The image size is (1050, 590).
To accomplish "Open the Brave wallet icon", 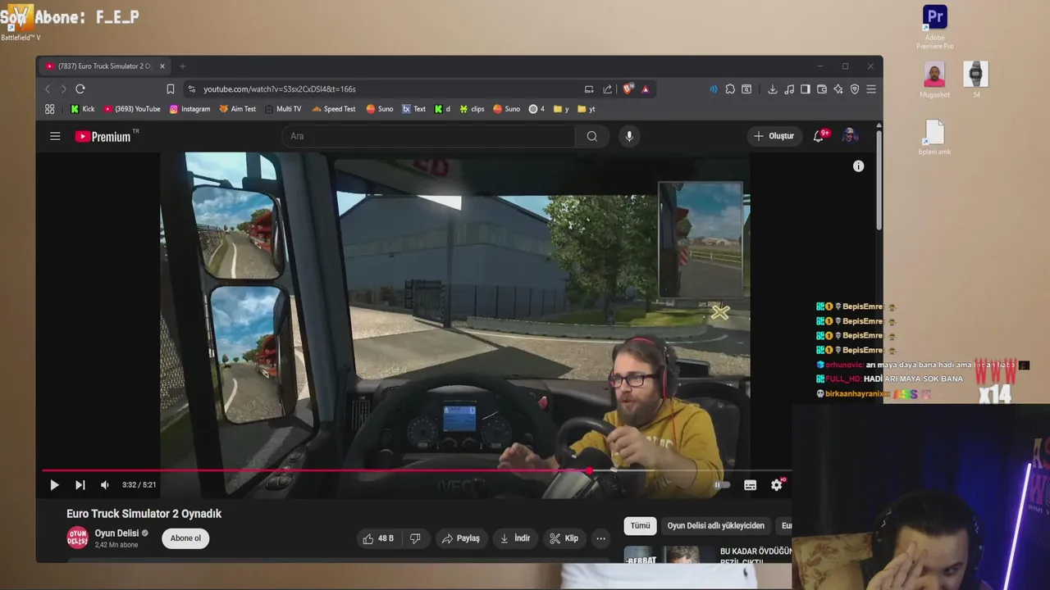I will pyautogui.click(x=822, y=88).
